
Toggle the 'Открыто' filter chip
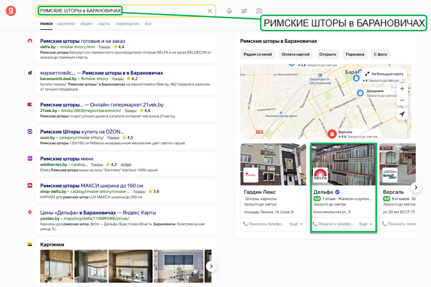328,54
